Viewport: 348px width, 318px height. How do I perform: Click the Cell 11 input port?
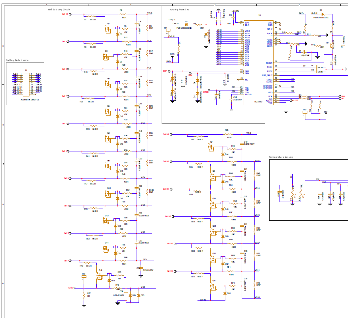click(172, 271)
